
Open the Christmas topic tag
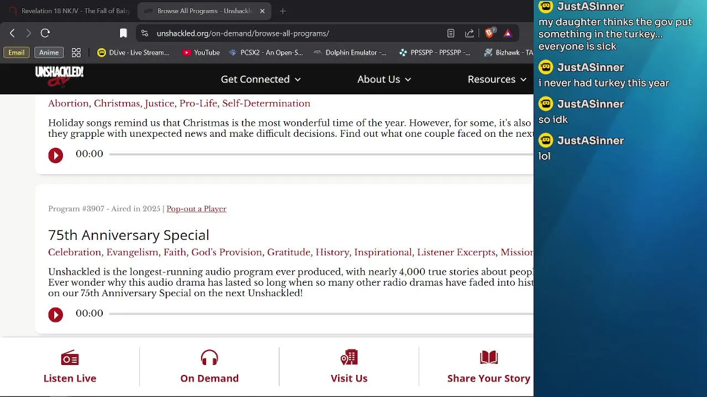117,104
